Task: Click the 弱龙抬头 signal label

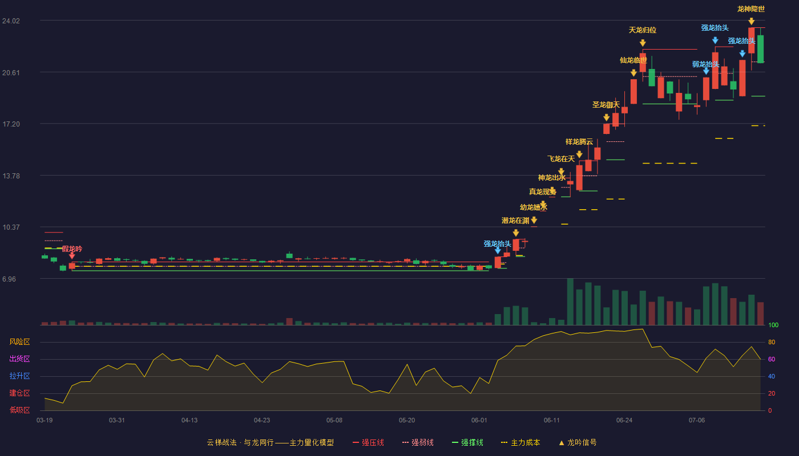Action: [706, 64]
